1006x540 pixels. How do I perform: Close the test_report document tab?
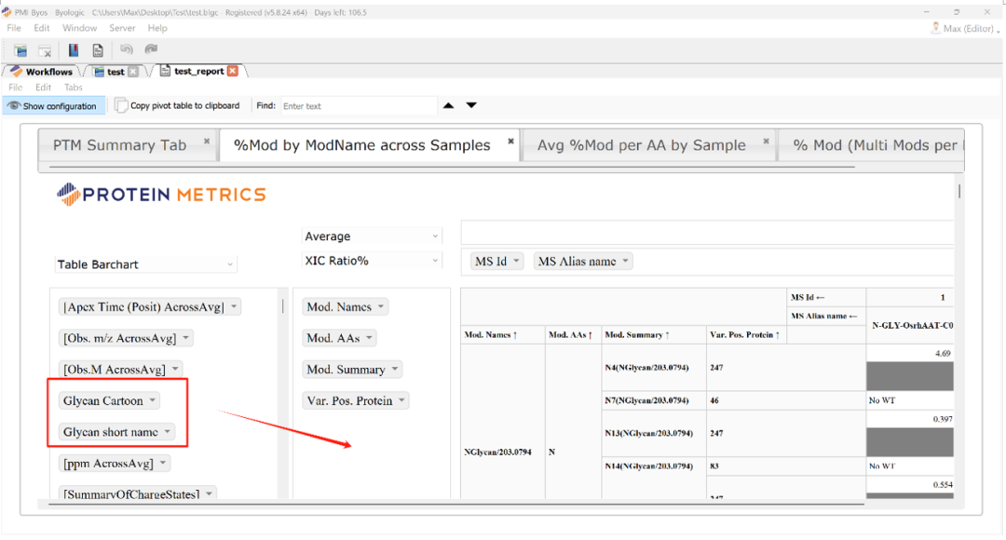pyautogui.click(x=233, y=71)
